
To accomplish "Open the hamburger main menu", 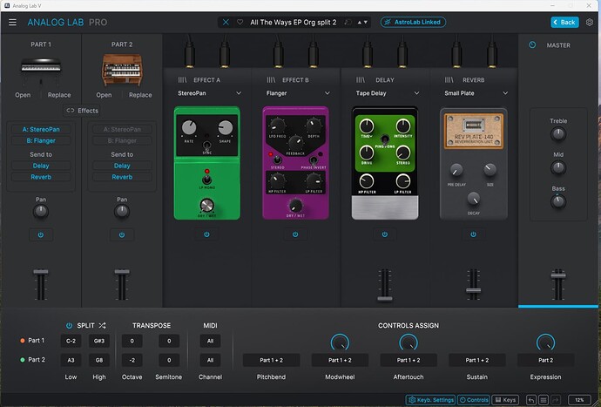I will coord(12,22).
